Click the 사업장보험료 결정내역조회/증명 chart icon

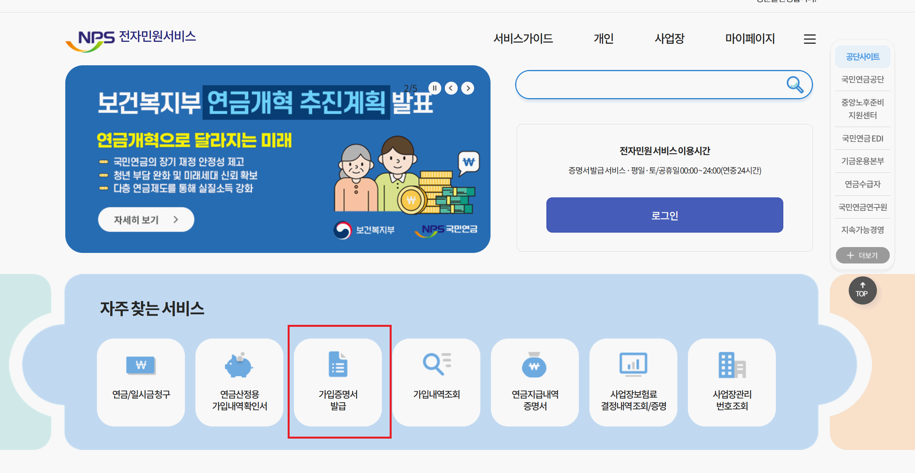pyautogui.click(x=633, y=364)
